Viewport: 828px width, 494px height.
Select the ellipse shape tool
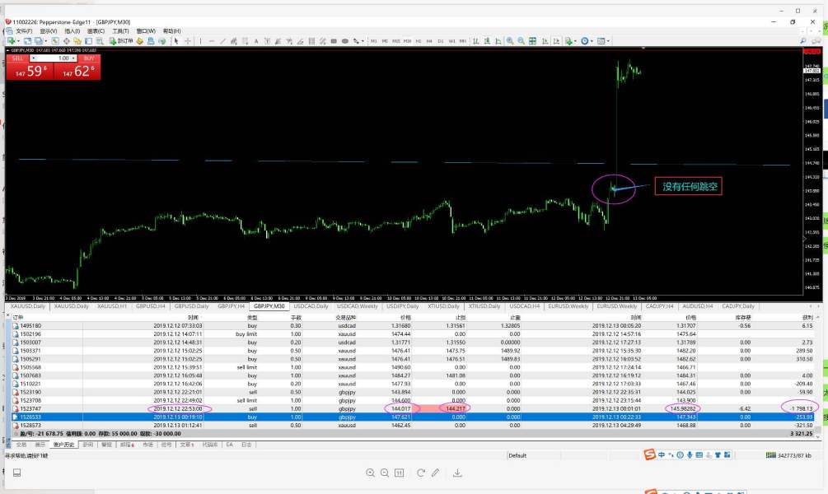coord(345,40)
